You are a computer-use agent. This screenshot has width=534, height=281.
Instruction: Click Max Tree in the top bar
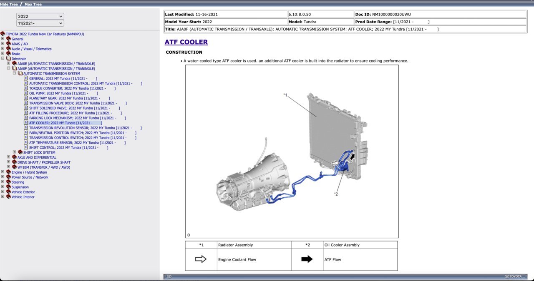(33, 4)
